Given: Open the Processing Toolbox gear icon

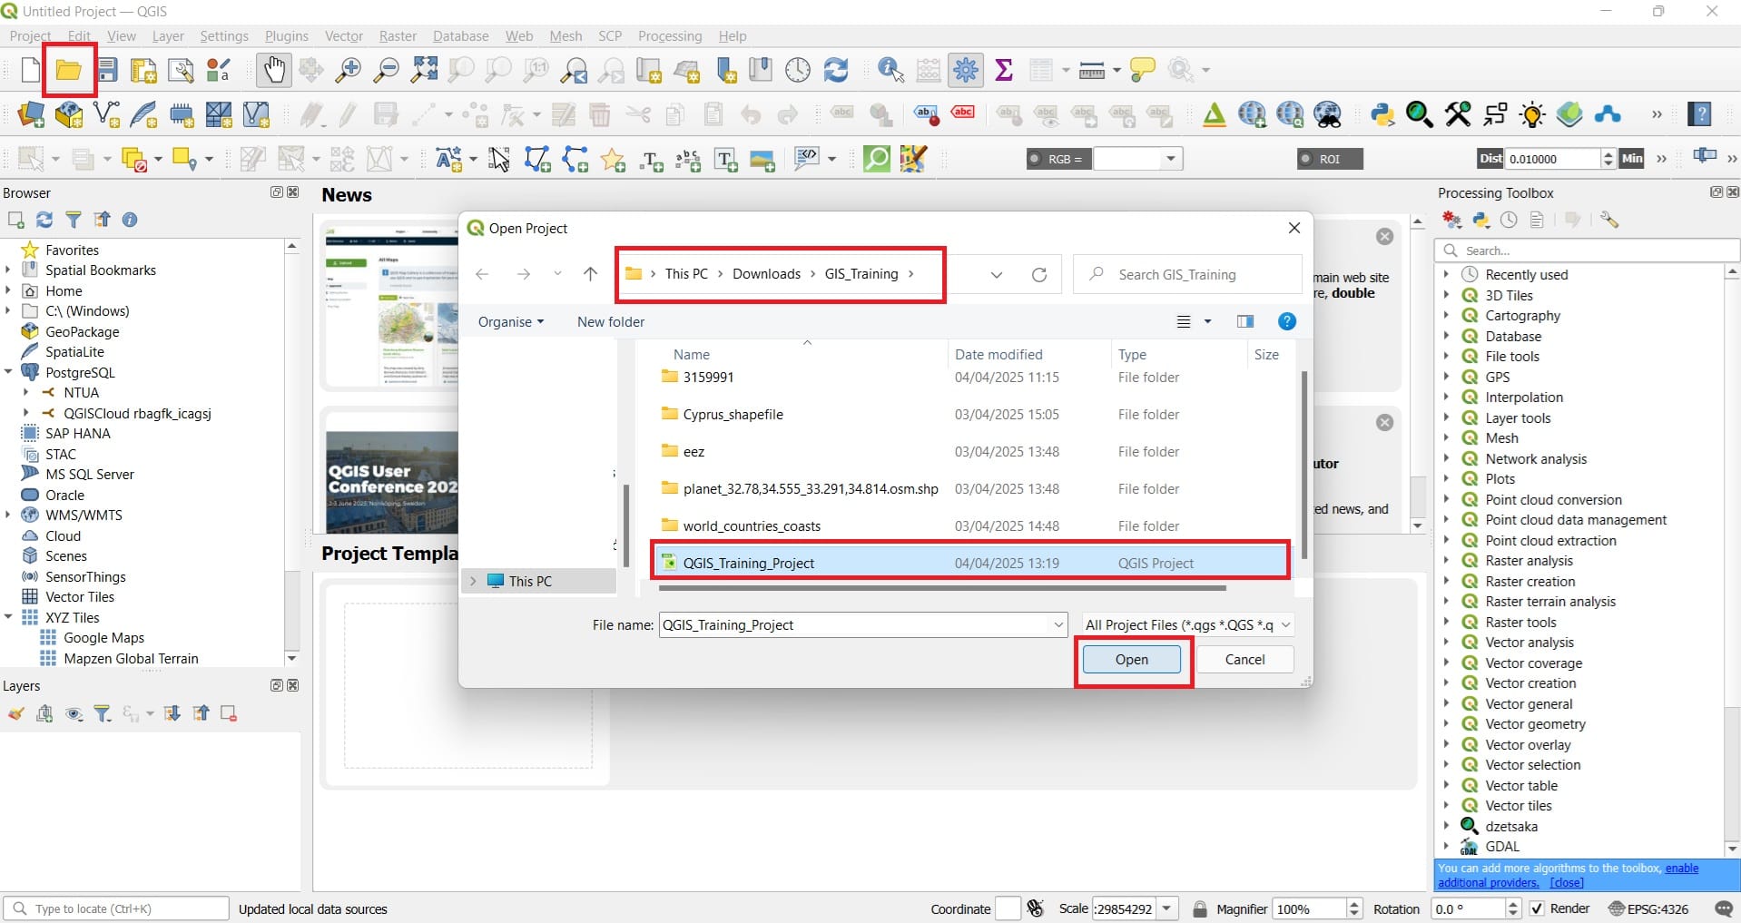Looking at the screenshot, I should tap(966, 70).
